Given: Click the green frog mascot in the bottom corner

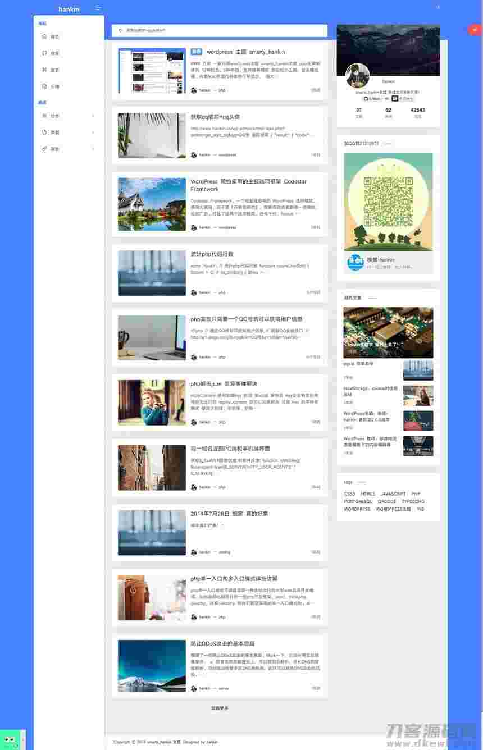Looking at the screenshot, I should (x=11, y=740).
